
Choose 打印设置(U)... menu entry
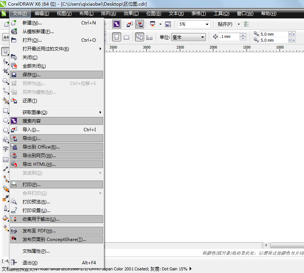pos(56,211)
